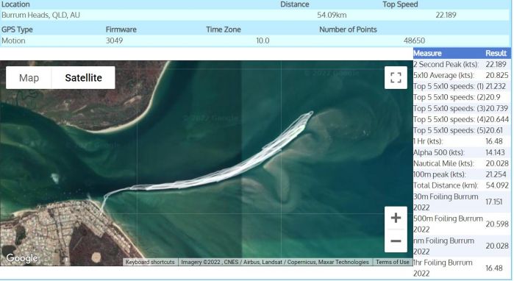Click the imagery attribution text
This screenshot has width=514, height=281.
coord(275,262)
